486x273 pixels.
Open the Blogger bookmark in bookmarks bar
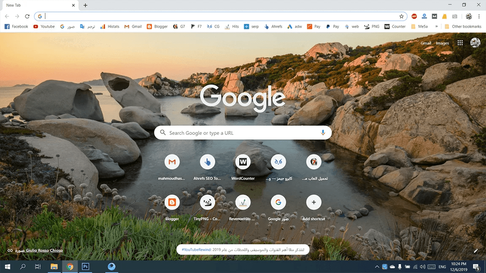(157, 27)
